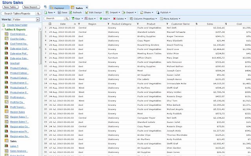Click the linechart report icon in sidebar
The height and width of the screenshot is (156, 251).
[x=6, y=63]
